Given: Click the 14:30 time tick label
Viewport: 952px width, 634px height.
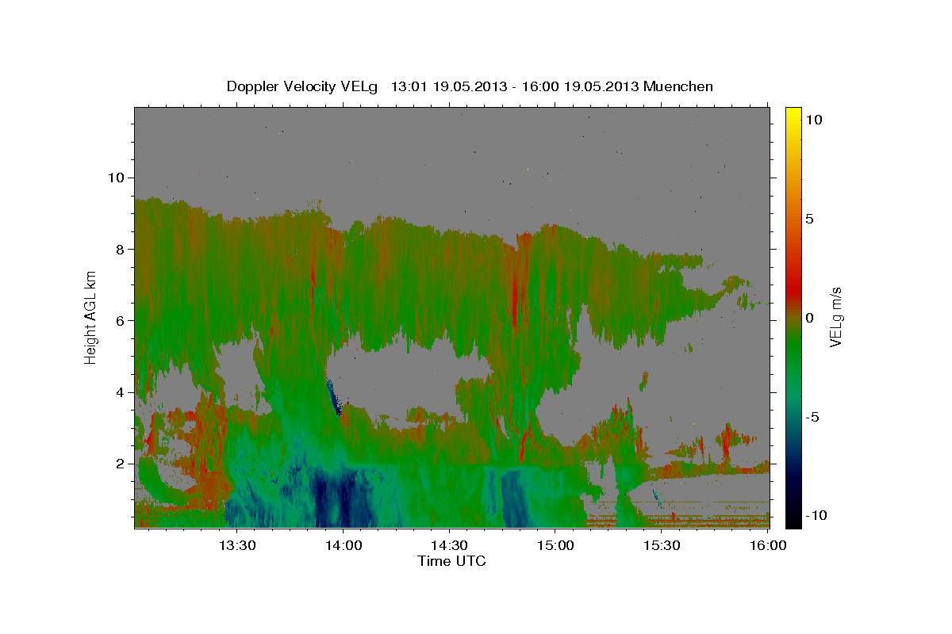Looking at the screenshot, I should pos(449,546).
